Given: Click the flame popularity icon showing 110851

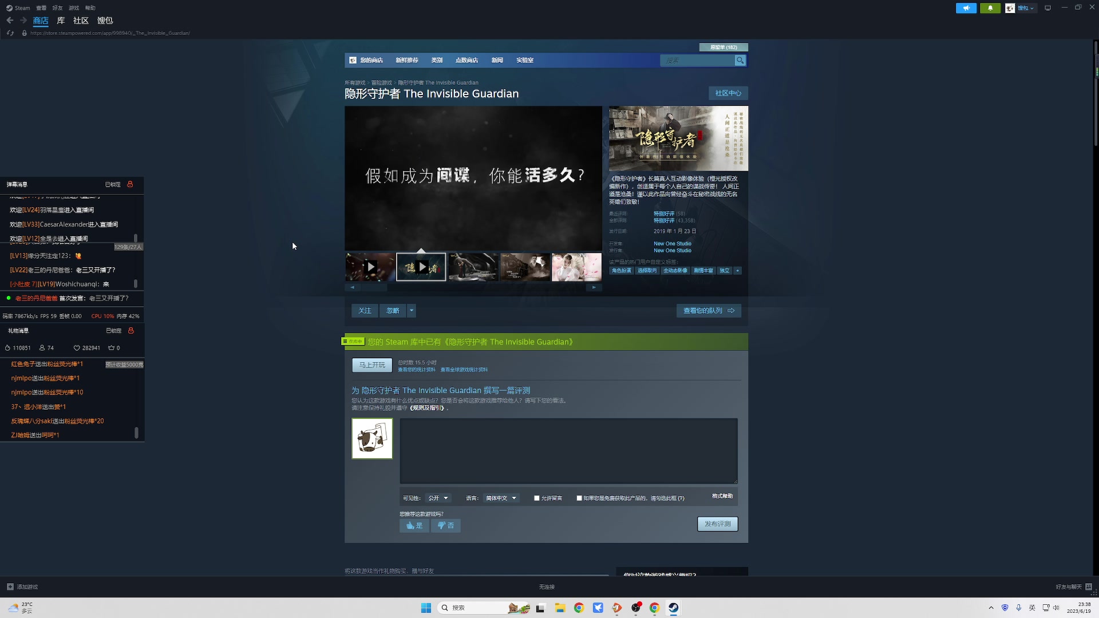Looking at the screenshot, I should (x=7, y=348).
